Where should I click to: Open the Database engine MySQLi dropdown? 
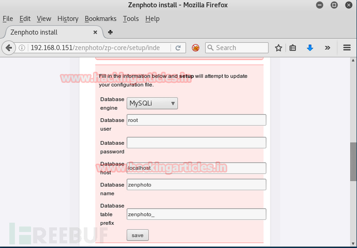[152, 103]
